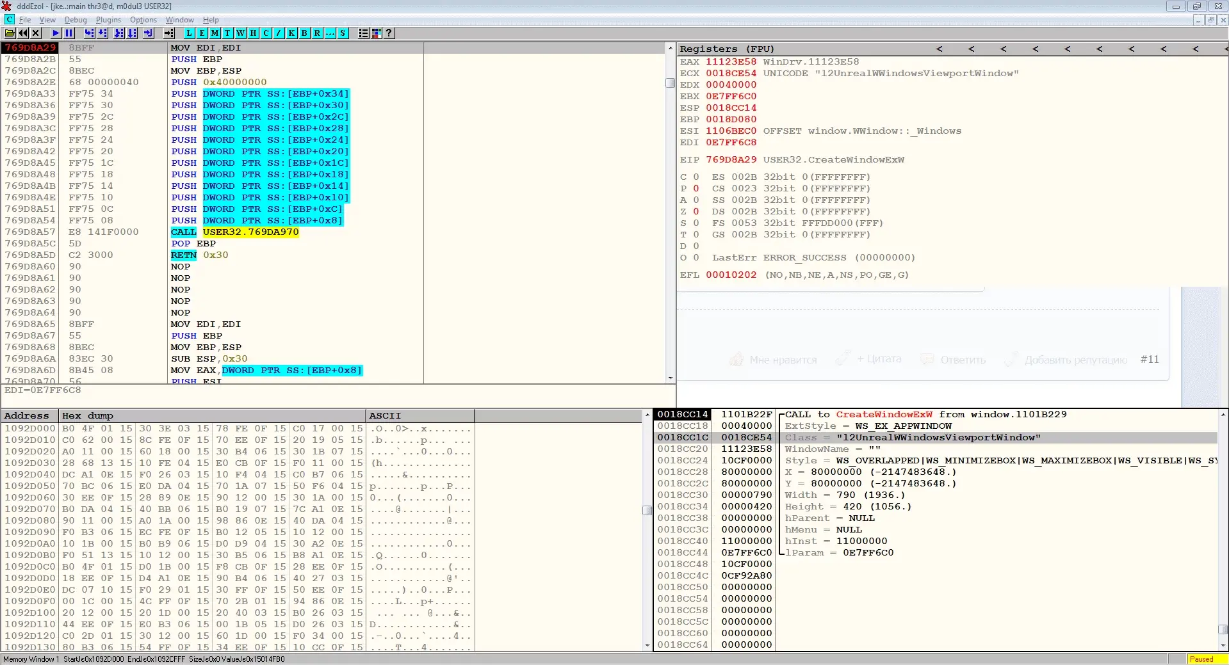Show References window with R button
Image resolution: width=1229 pixels, height=665 pixels.
317,33
